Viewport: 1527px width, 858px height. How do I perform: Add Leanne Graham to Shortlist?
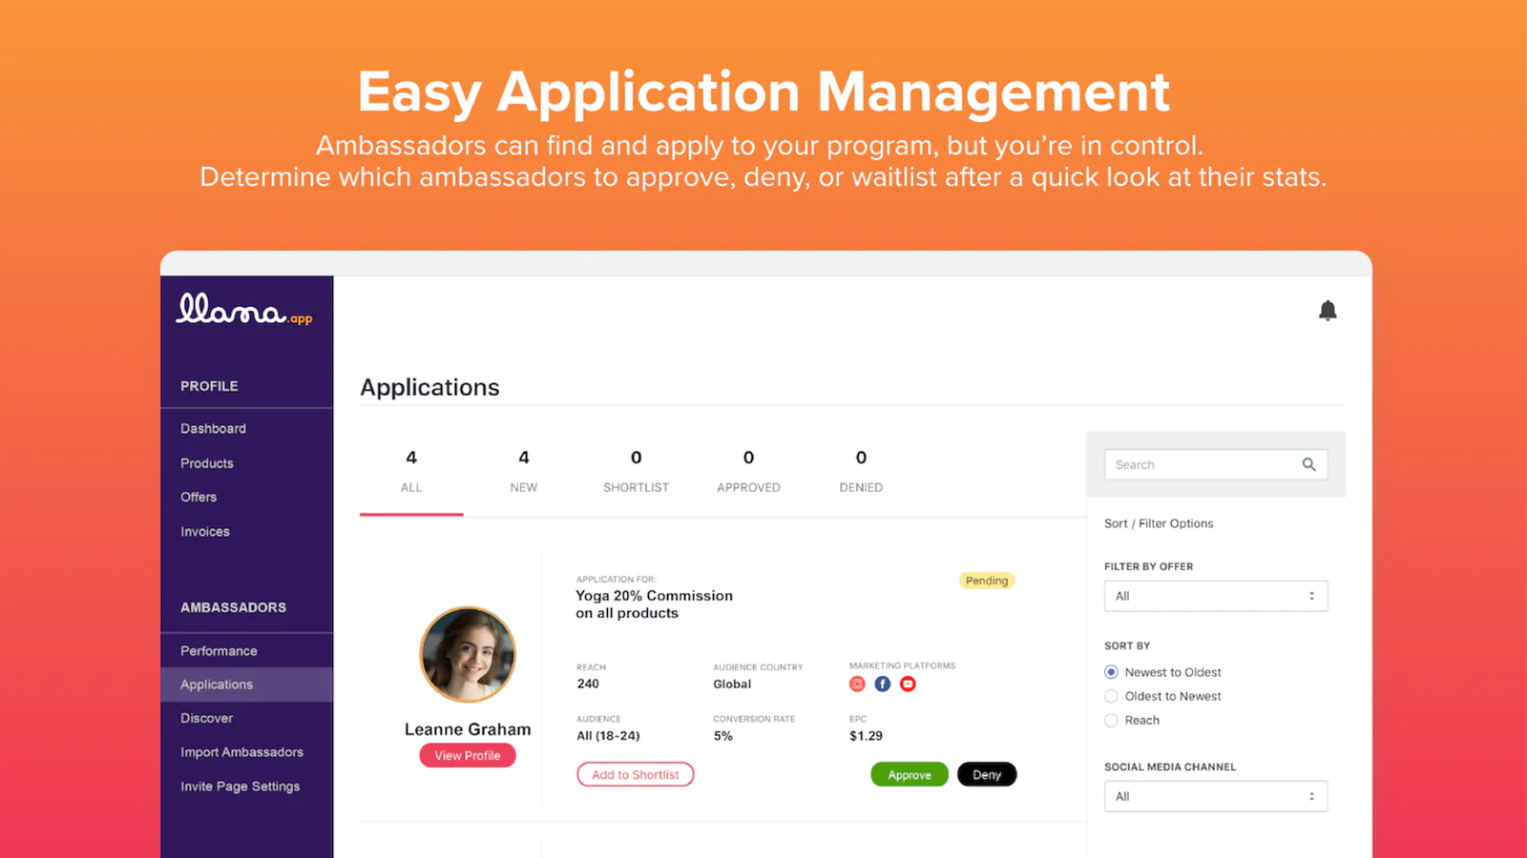(636, 775)
